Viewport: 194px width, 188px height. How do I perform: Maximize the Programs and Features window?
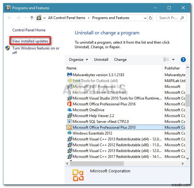pos(169,8)
